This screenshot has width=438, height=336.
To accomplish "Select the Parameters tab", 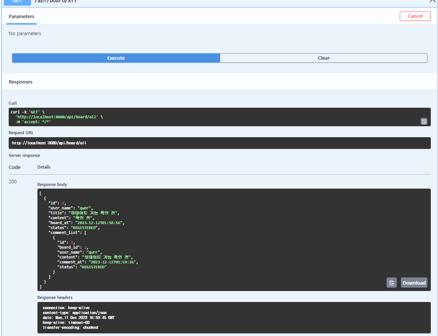I will 22,17.
